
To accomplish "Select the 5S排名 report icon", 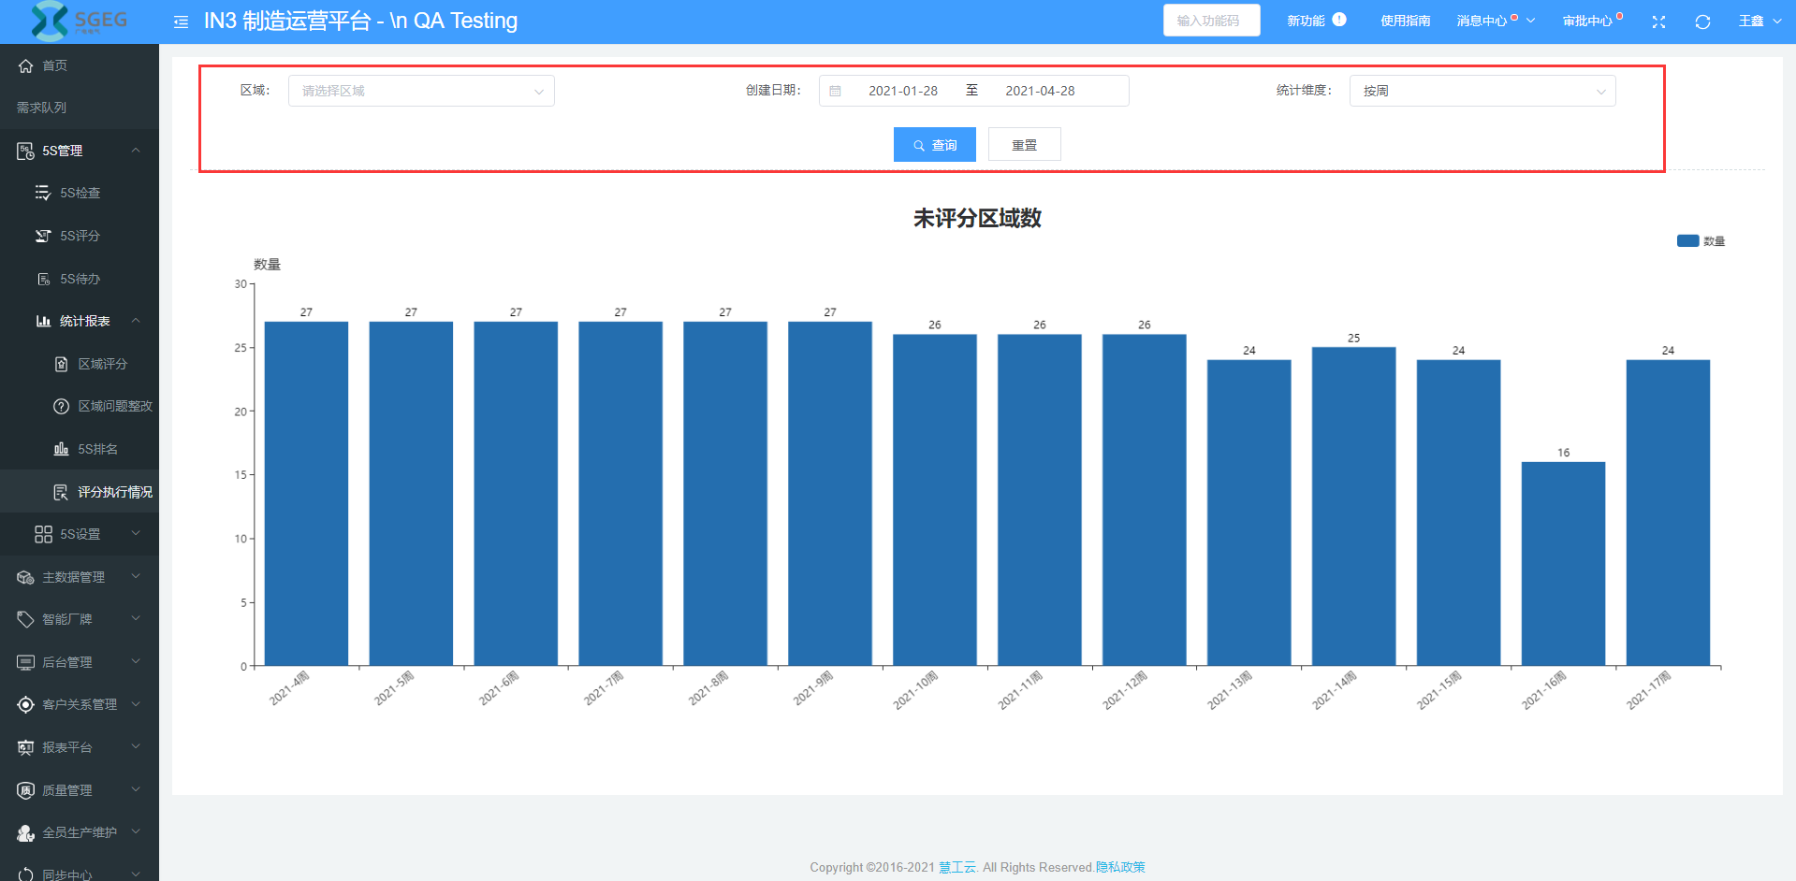I will click(62, 449).
